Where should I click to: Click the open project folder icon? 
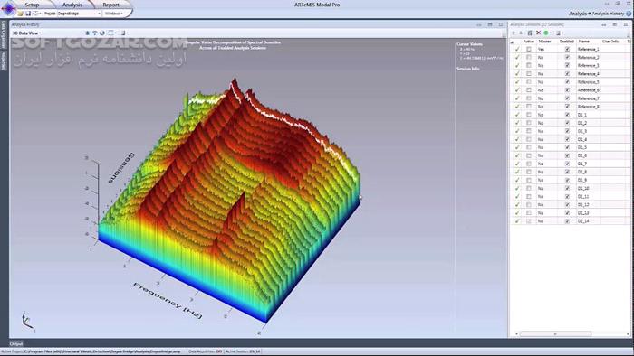[20, 14]
